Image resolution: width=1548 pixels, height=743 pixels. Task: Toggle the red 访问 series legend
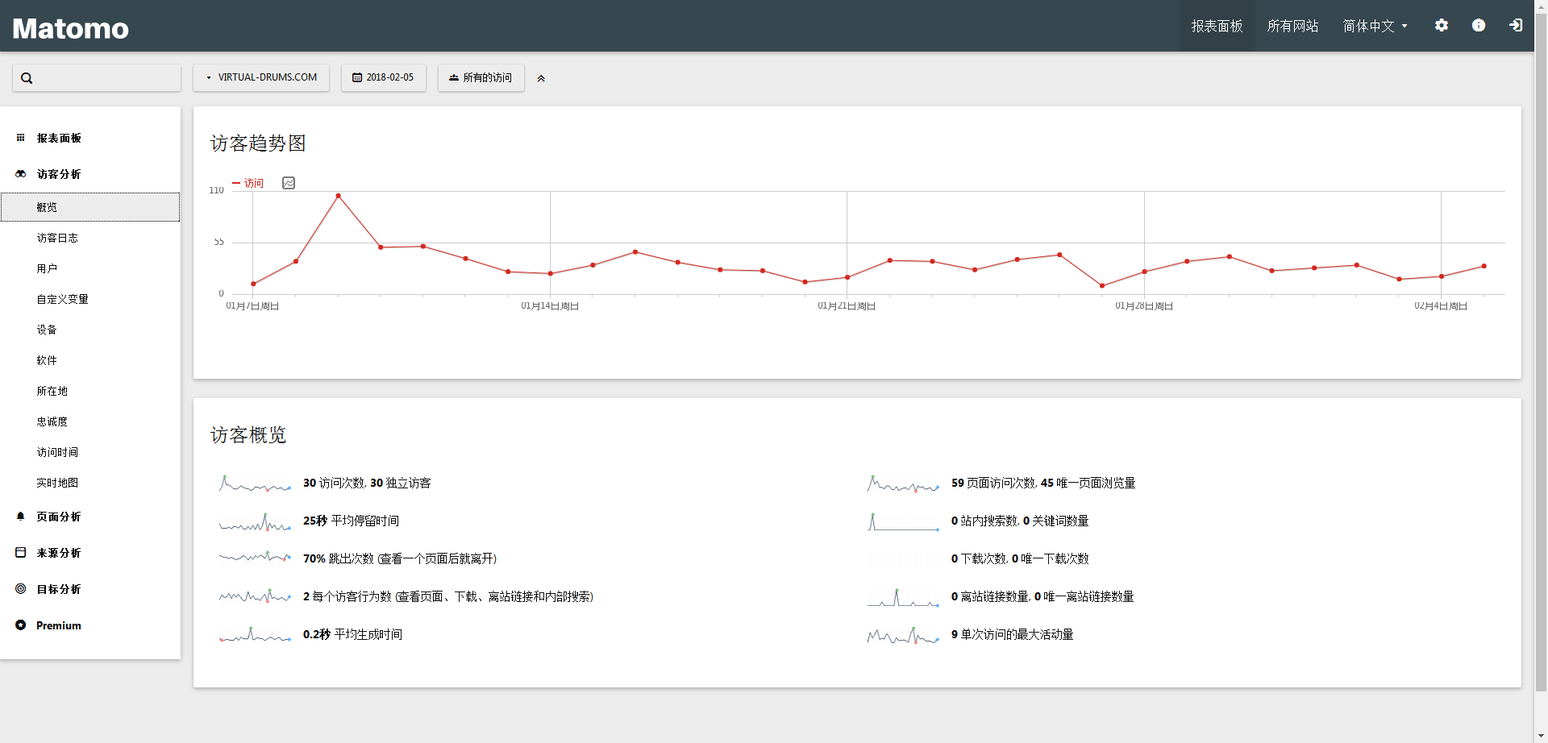248,183
